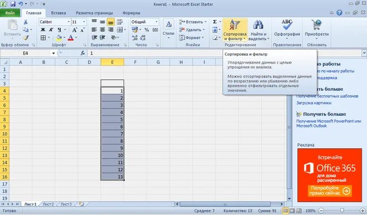The width and height of the screenshot is (367, 215).
Task: Click Increase Decimal button
Action: [x=135, y=38]
